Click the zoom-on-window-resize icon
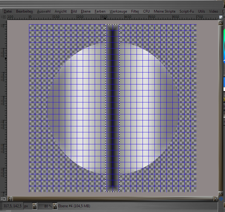The width and height of the screenshot is (225, 212). [221, 17]
